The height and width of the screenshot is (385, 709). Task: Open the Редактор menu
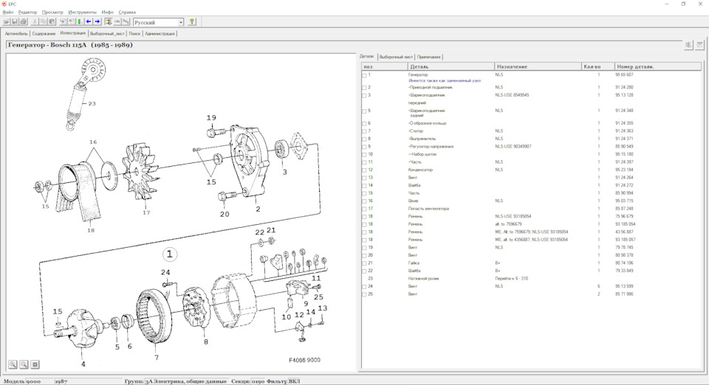coord(27,13)
